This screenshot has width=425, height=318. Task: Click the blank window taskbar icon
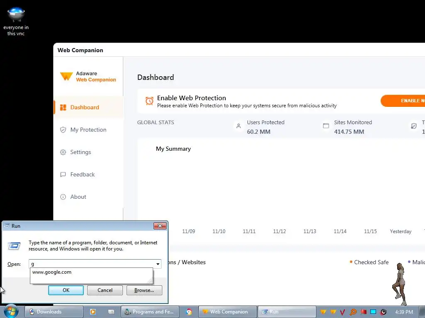pos(111,312)
